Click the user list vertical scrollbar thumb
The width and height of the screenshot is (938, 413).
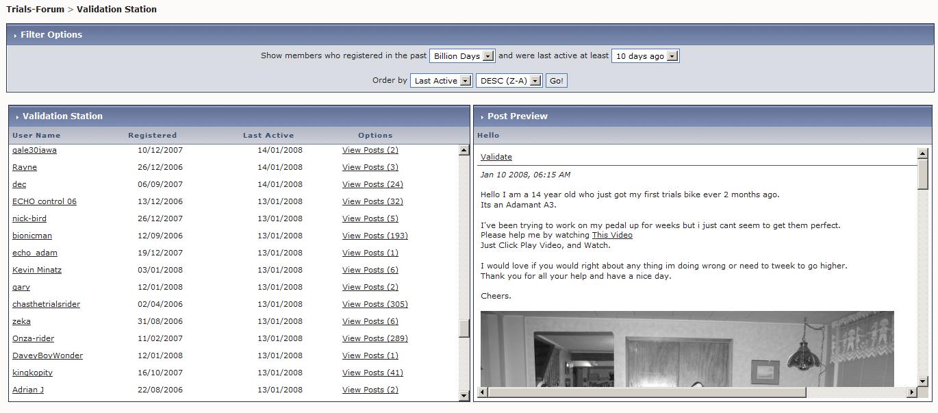pyautogui.click(x=464, y=329)
